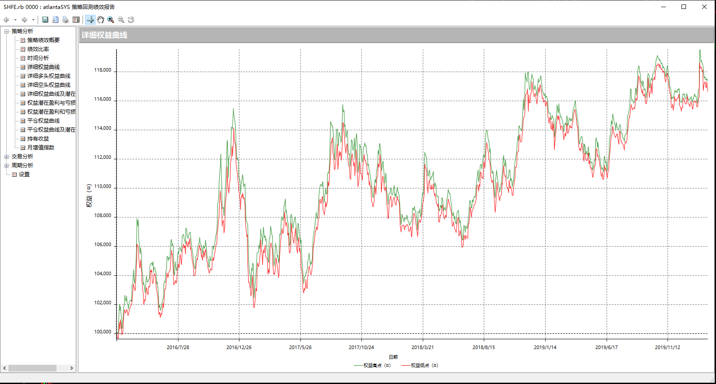The height and width of the screenshot is (384, 716).
Task: Click right arrow of tree horizontal scrollbar
Action: click(71, 368)
